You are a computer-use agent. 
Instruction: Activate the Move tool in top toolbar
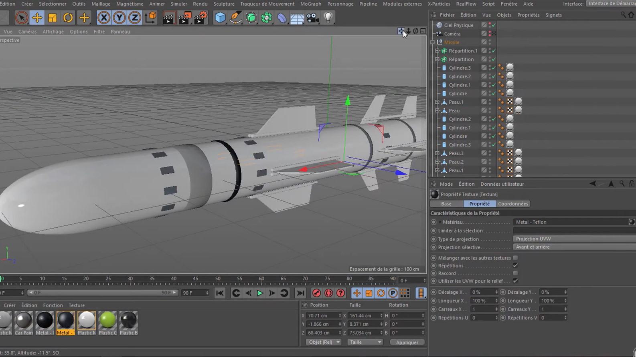pyautogui.click(x=37, y=18)
